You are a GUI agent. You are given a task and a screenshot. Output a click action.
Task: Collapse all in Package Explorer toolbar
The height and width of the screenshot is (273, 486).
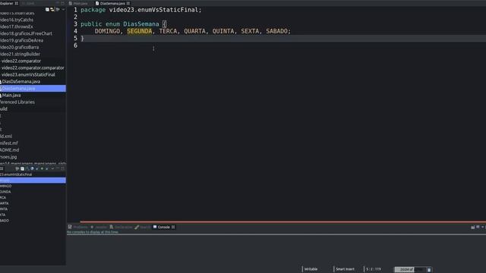[47, 10]
